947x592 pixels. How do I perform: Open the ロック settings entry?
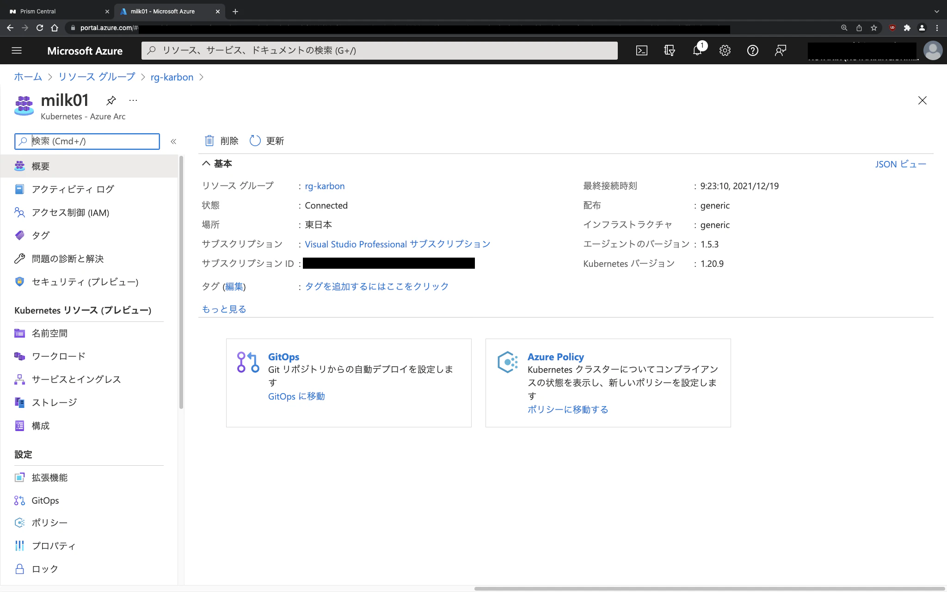(x=44, y=569)
